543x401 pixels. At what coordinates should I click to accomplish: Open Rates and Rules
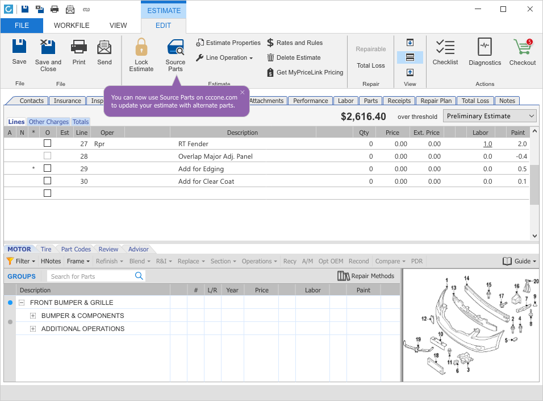click(x=295, y=43)
